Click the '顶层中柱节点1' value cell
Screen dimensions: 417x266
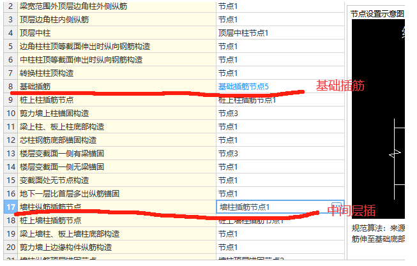tap(280, 33)
